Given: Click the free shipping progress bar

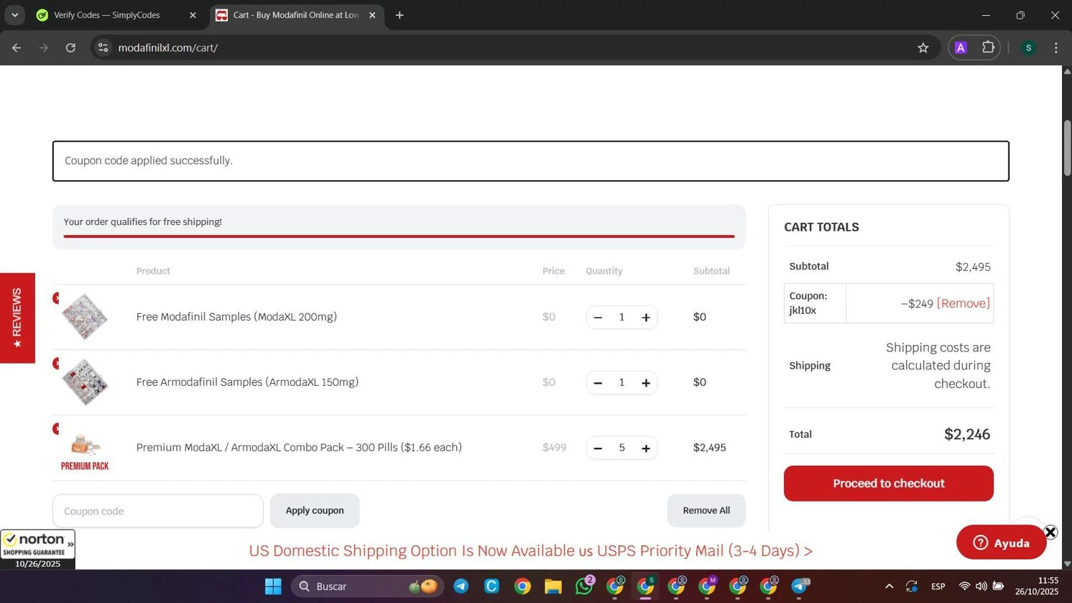Looking at the screenshot, I should [x=399, y=236].
